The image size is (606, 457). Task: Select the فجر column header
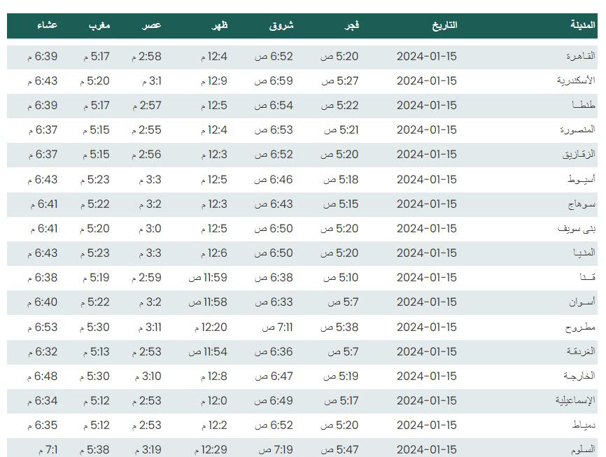[x=352, y=25]
